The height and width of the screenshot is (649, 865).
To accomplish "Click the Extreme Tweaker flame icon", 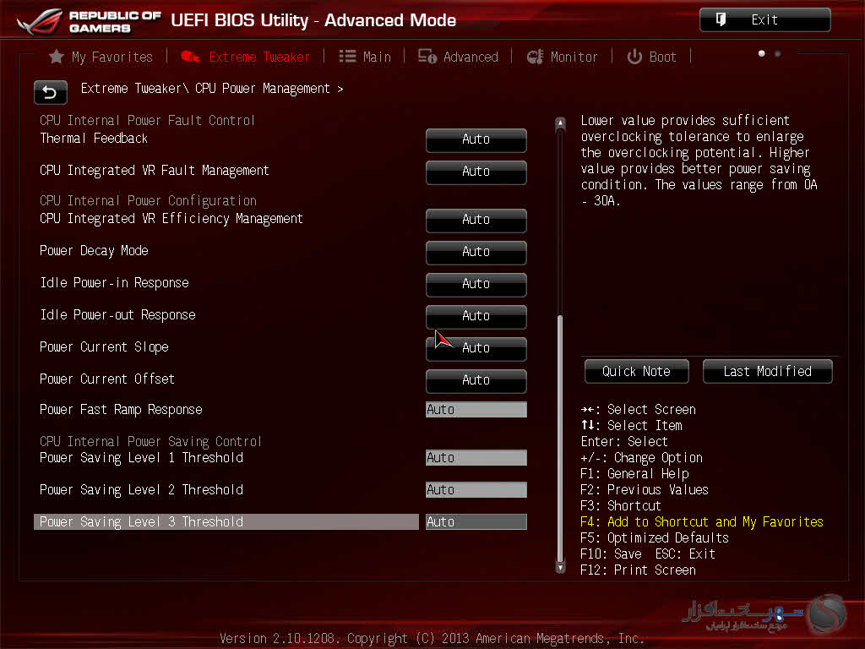I will pos(191,57).
